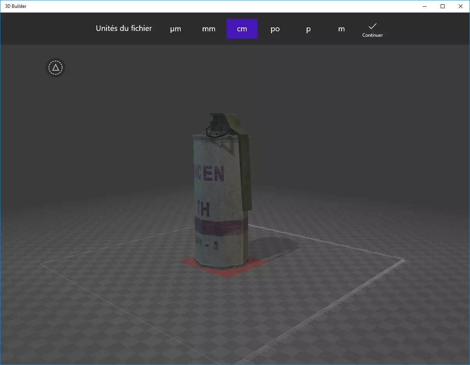
Task: Click Continuer checkmark button
Action: click(x=373, y=30)
